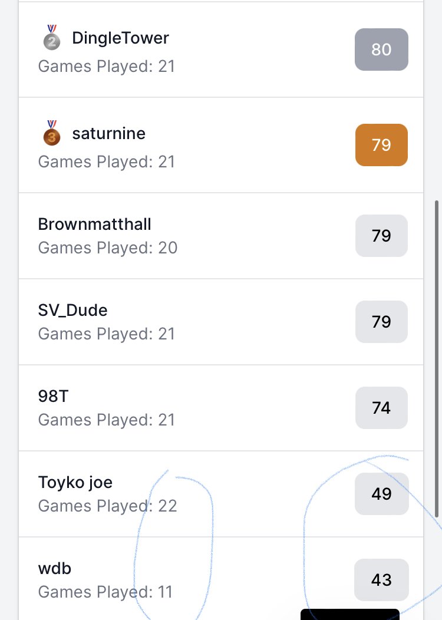This screenshot has width=442, height=620.
Task: Click the 49 score badge
Action: 381,494
